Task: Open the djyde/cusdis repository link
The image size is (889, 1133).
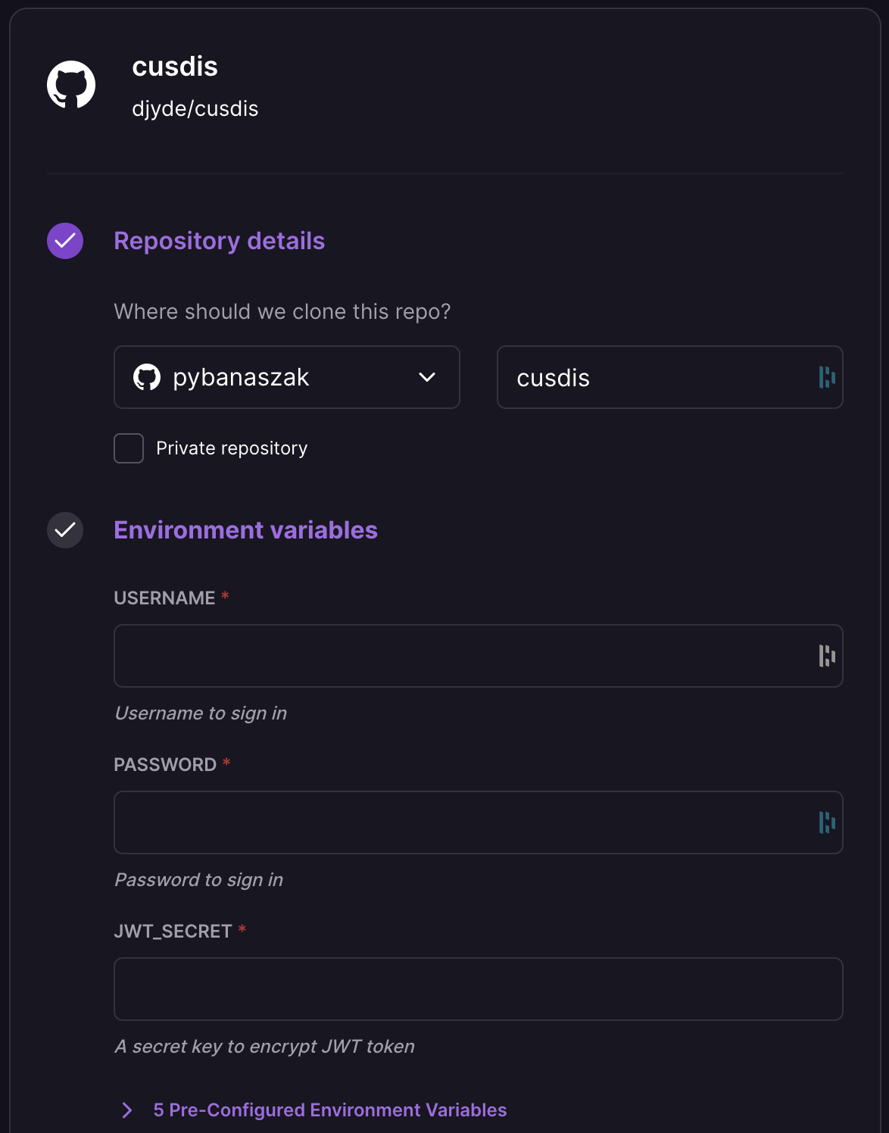Action: pos(195,109)
